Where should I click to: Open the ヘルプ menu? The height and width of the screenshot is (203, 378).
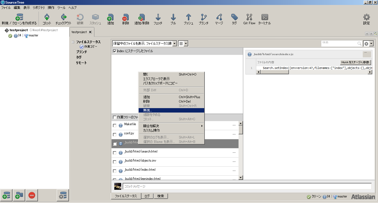tap(73, 8)
